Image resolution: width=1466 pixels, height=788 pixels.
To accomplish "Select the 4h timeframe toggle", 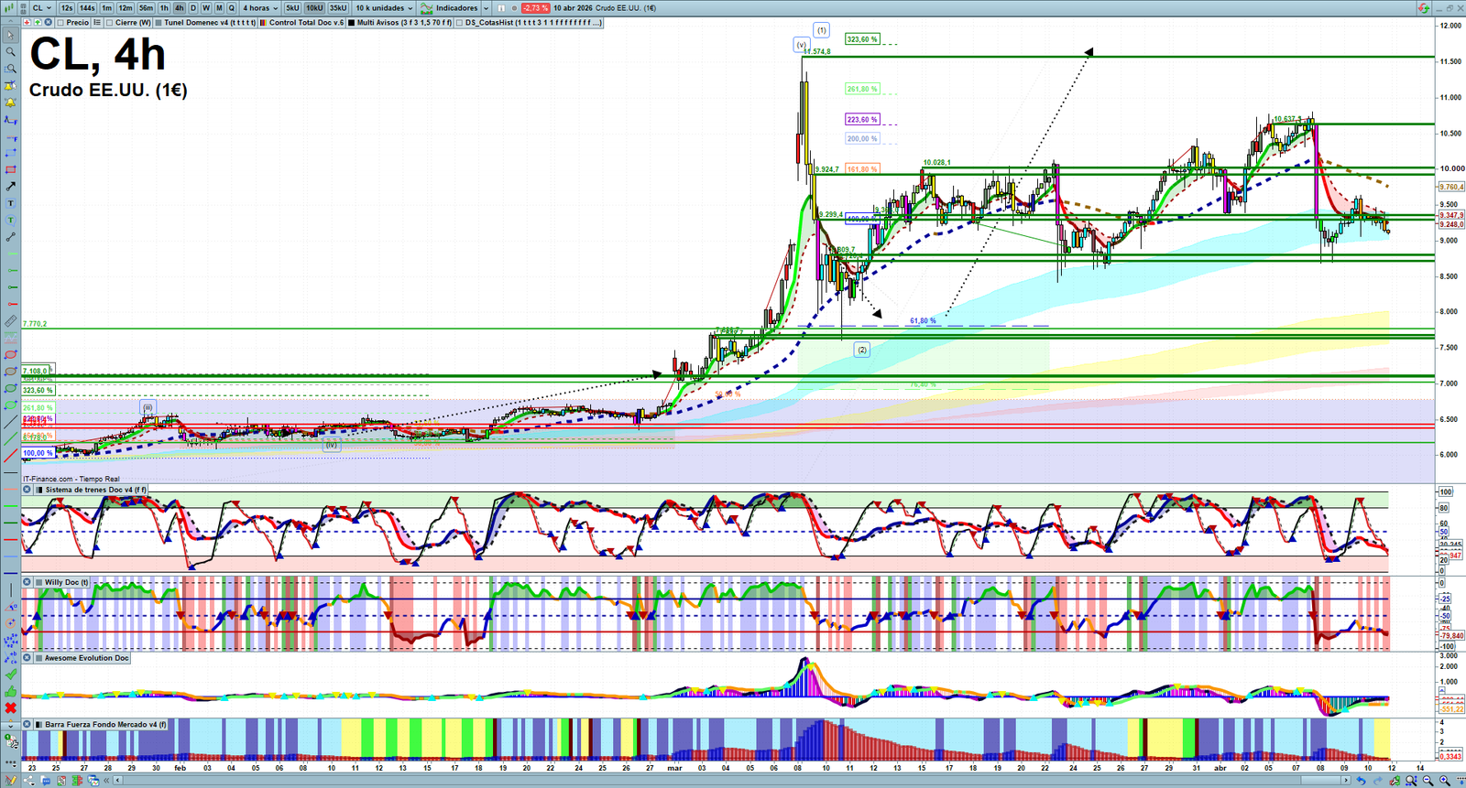I will (x=180, y=7).
